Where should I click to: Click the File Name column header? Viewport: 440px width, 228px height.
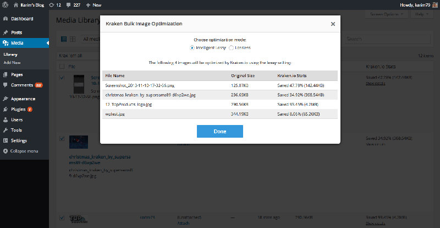[115, 75]
